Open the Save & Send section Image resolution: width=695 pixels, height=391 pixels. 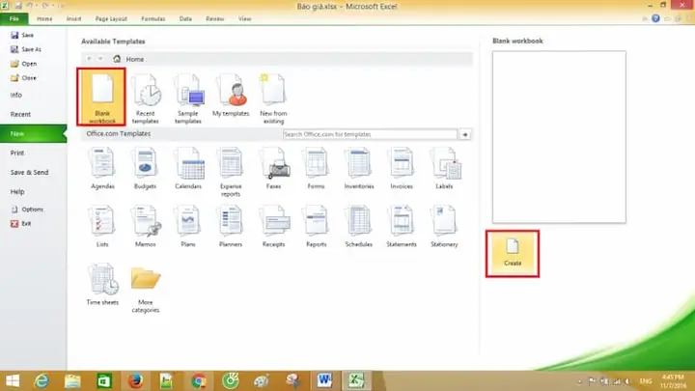coord(29,172)
